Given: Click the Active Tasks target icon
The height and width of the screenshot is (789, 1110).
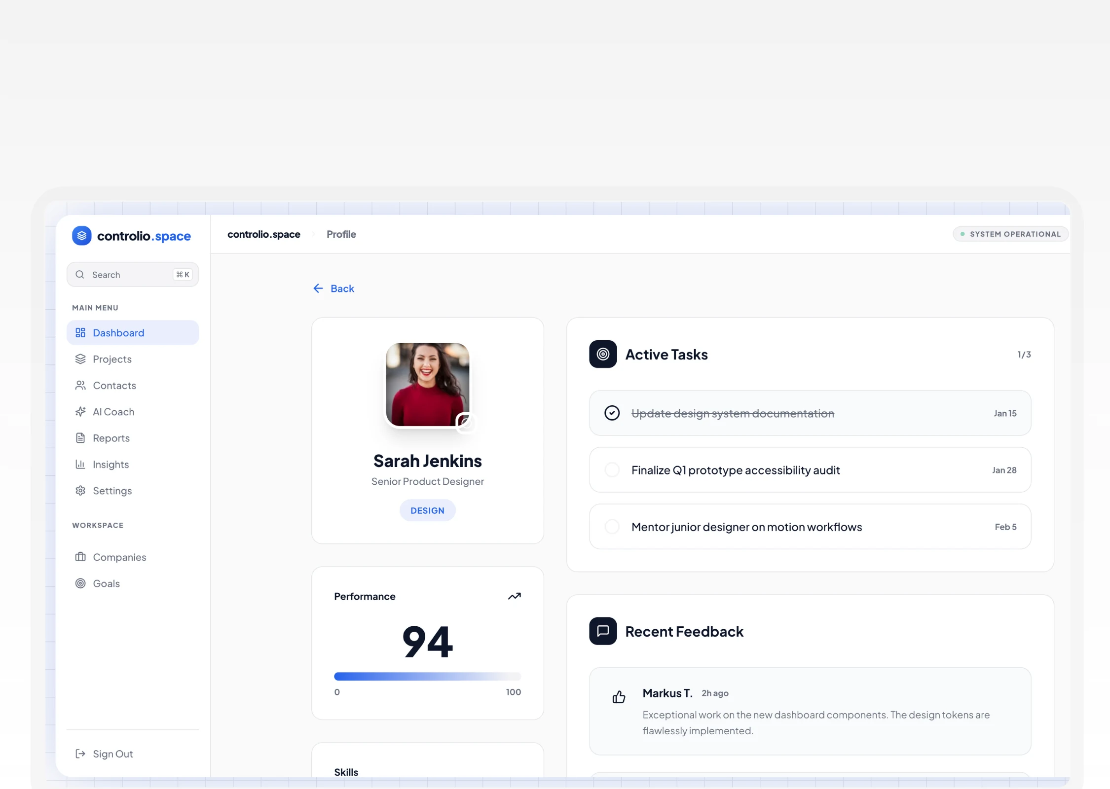Looking at the screenshot, I should [x=602, y=354].
